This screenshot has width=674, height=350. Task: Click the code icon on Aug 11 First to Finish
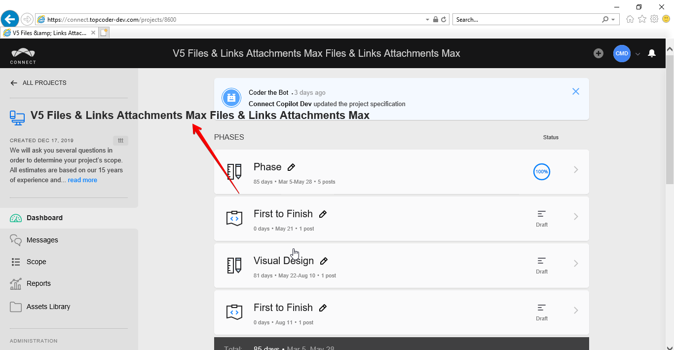(234, 311)
